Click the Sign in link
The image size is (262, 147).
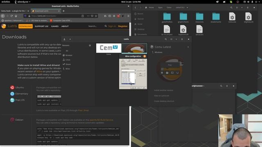[x=112, y=26]
